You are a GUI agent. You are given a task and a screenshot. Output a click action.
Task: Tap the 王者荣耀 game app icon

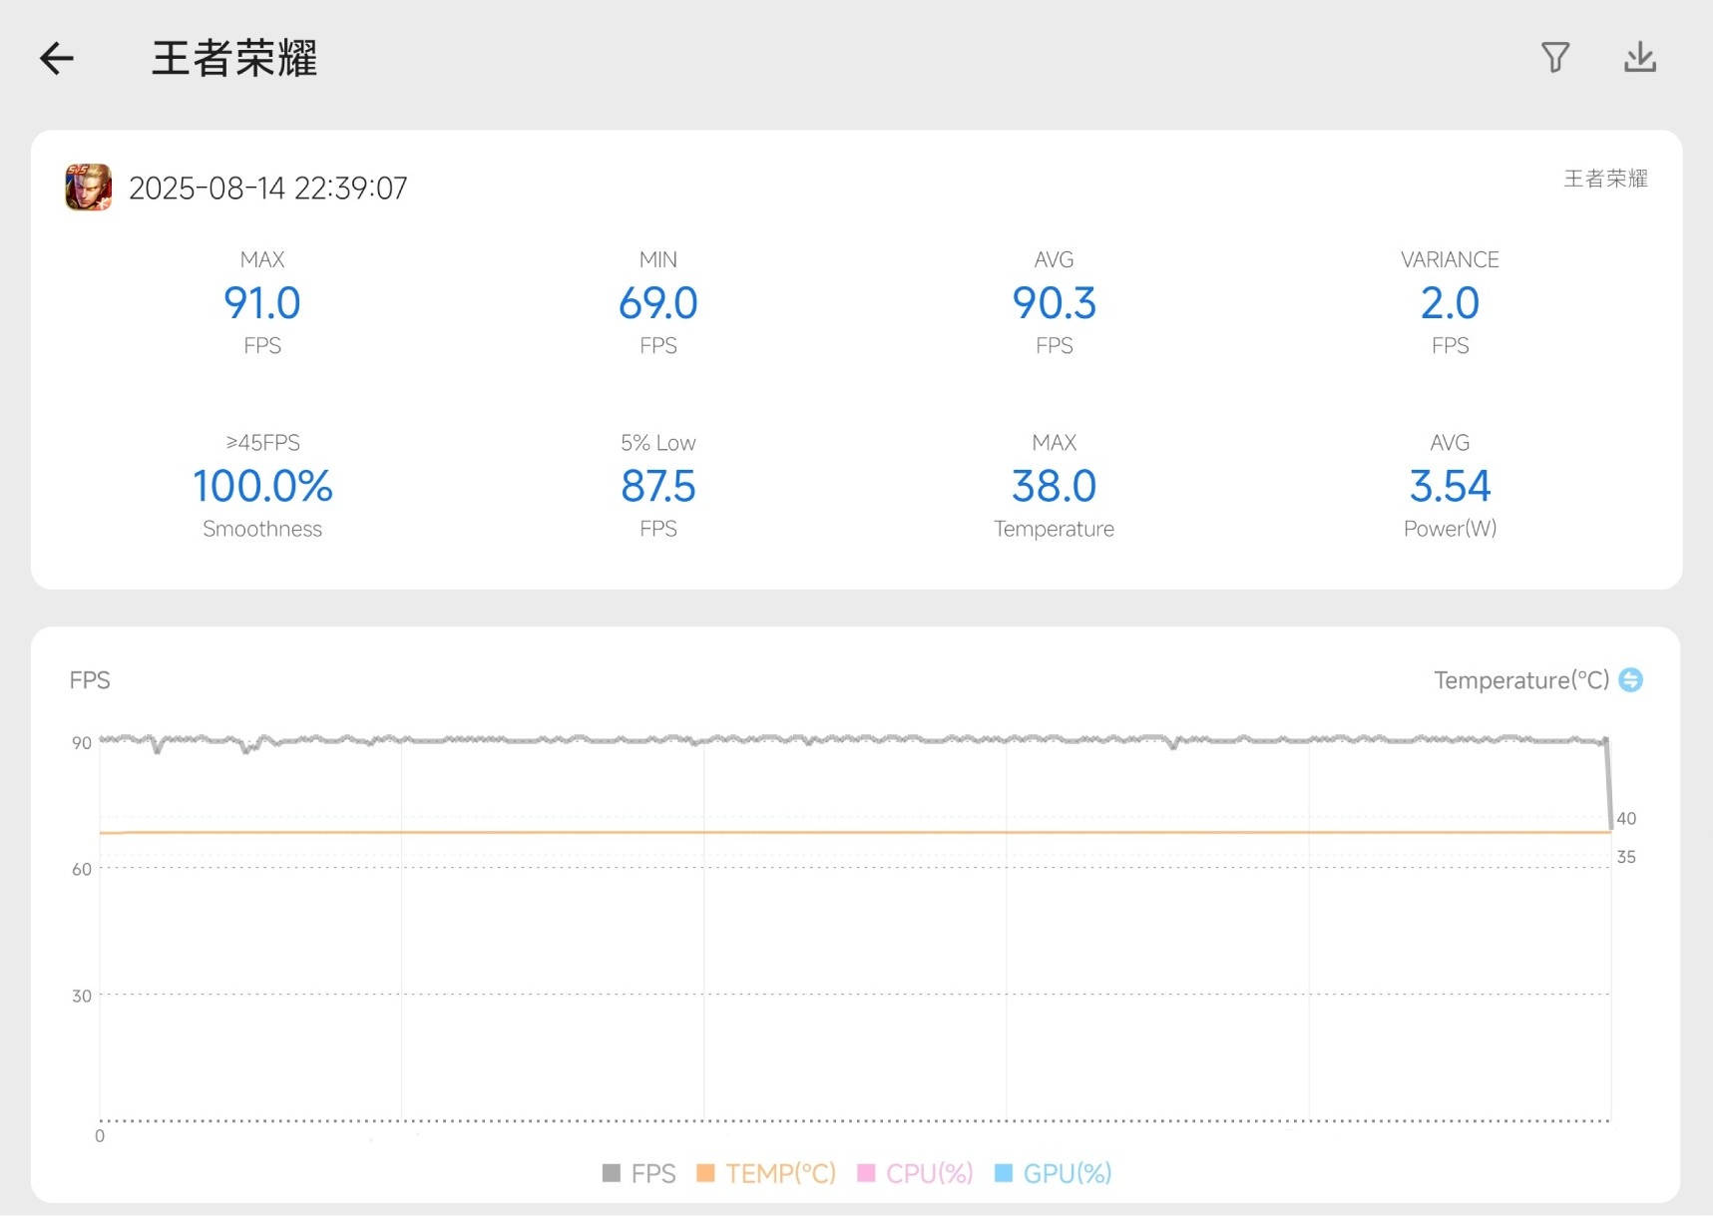tap(89, 188)
